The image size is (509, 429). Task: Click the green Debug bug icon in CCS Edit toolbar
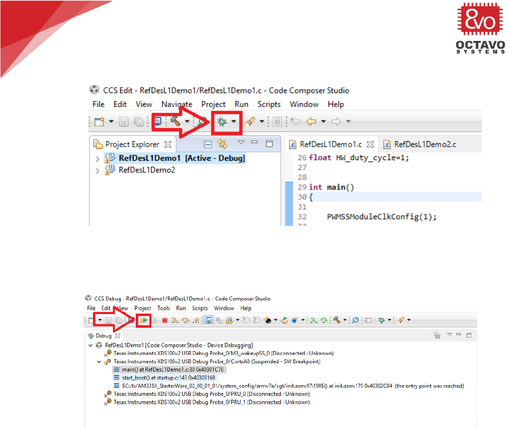(x=222, y=122)
